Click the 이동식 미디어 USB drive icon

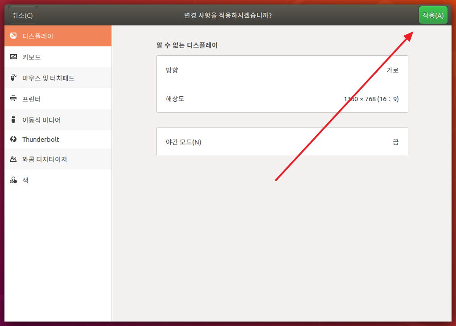tap(13, 120)
